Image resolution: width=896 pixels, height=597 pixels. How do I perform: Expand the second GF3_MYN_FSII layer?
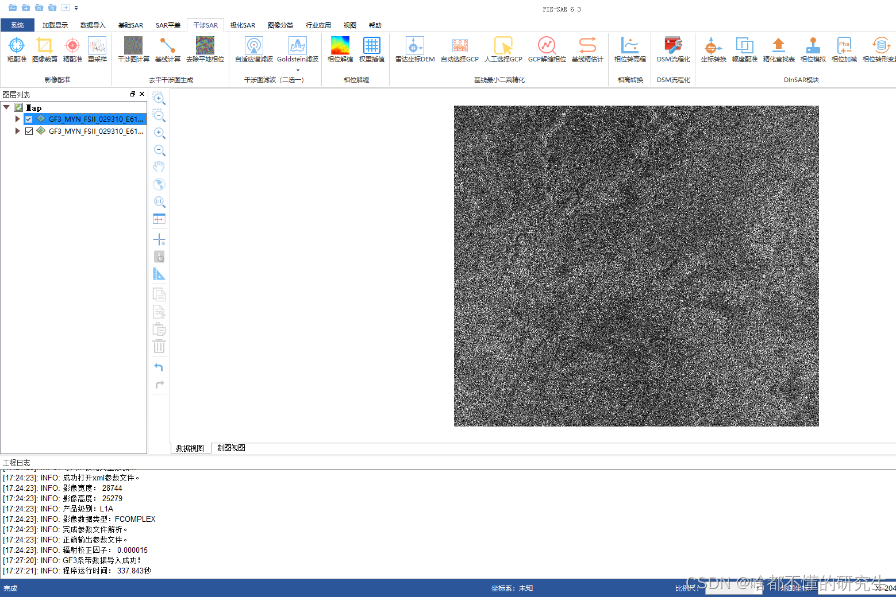[x=17, y=131]
